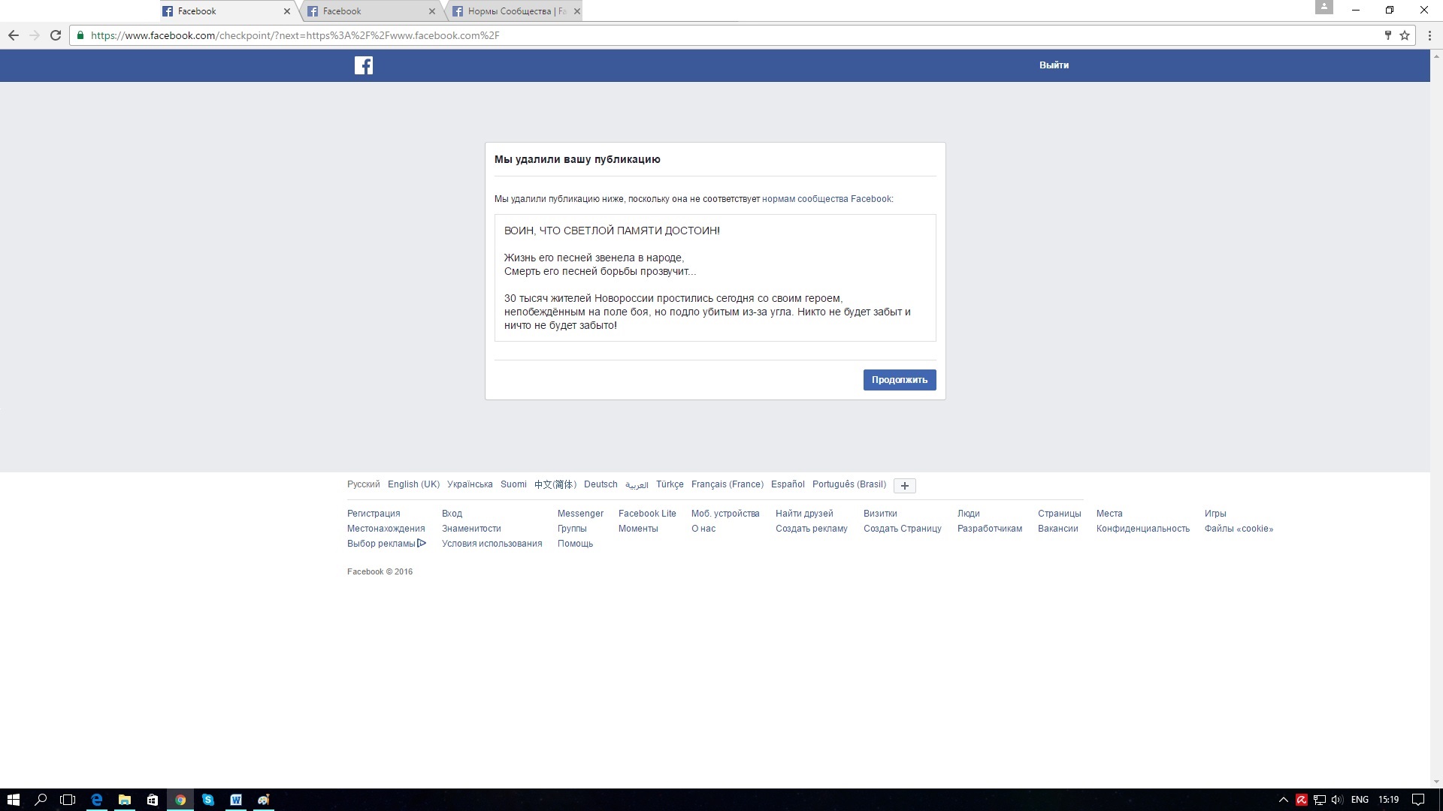This screenshot has width=1443, height=811.
Task: Close the first Facebook tab
Action: pyautogui.click(x=286, y=11)
